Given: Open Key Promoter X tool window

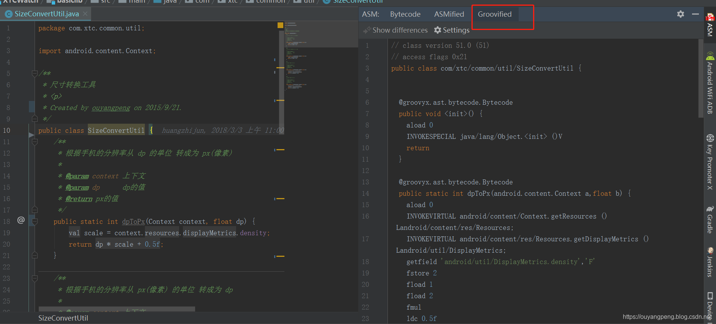Looking at the screenshot, I should click(x=710, y=162).
